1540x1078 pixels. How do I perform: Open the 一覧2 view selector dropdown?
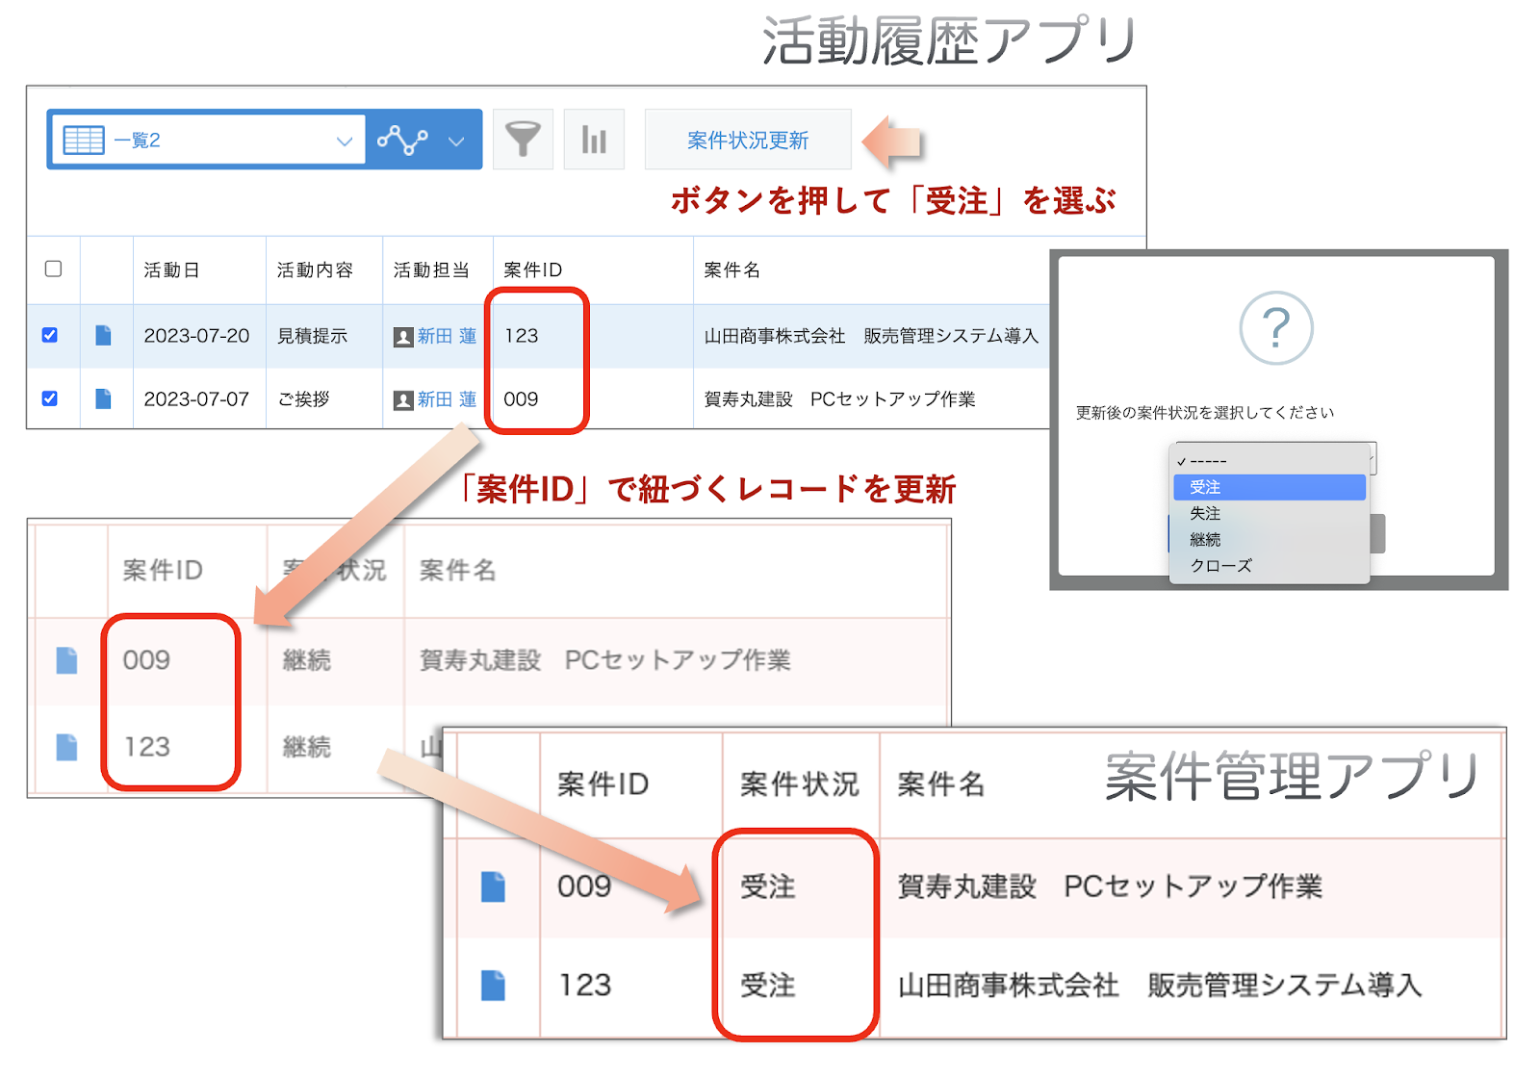(208, 140)
